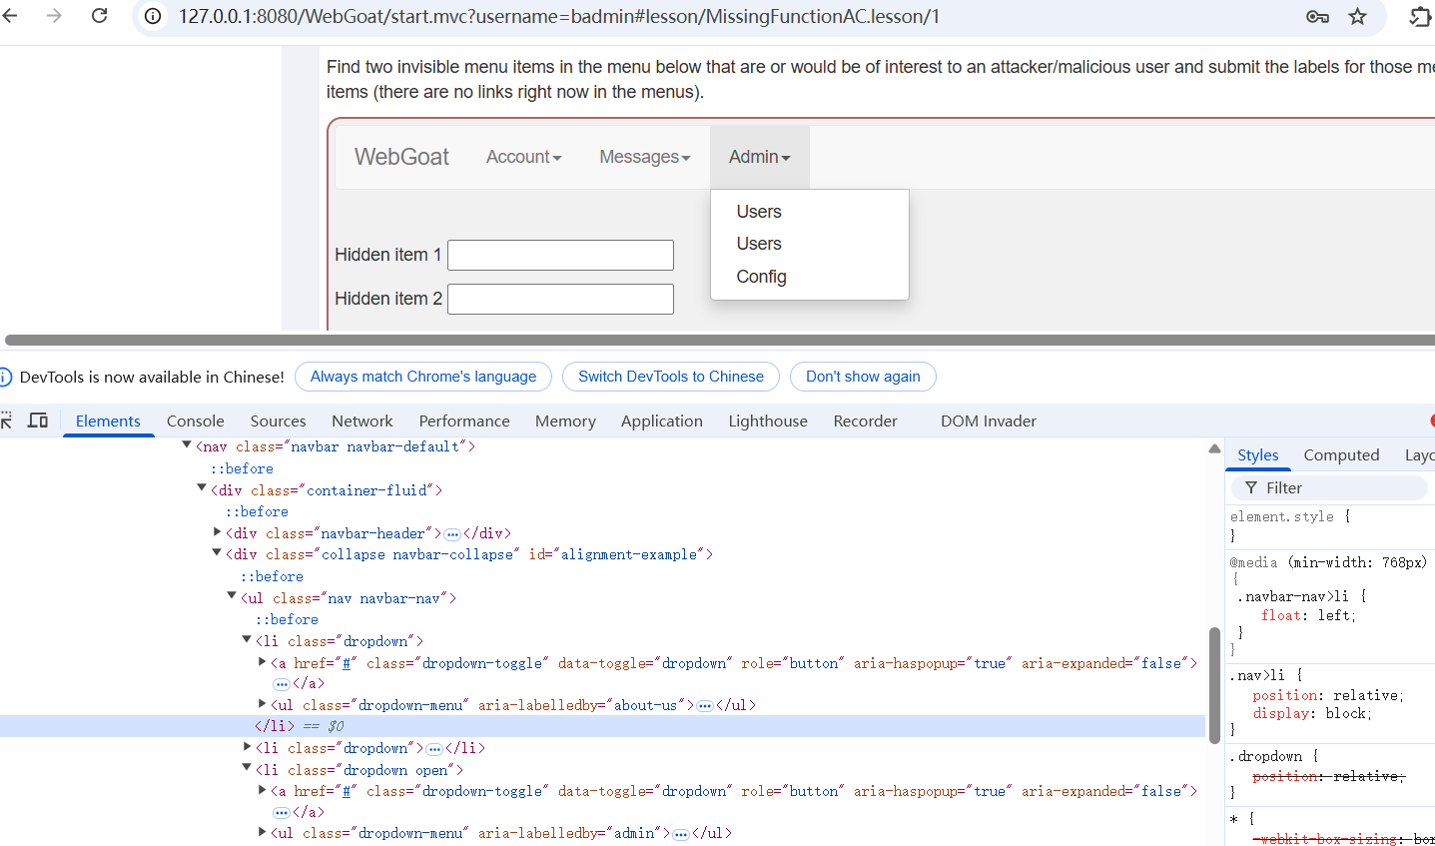Click Switch DevTools to Chinese button

[x=671, y=377]
